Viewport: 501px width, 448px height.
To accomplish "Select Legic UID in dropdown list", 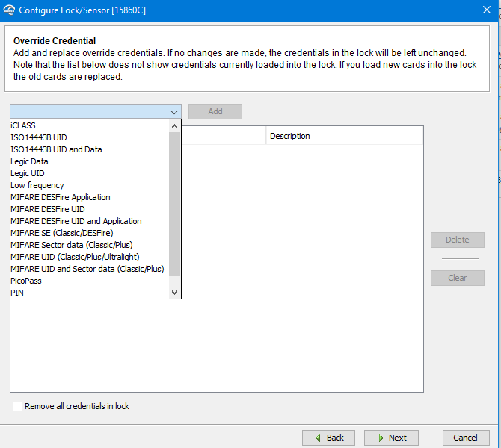I will click(x=28, y=173).
